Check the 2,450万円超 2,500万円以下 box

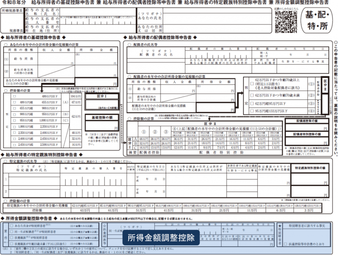coord(15,145)
